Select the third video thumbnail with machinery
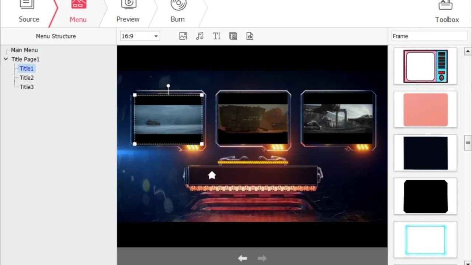This screenshot has width=472, height=265. point(338,119)
